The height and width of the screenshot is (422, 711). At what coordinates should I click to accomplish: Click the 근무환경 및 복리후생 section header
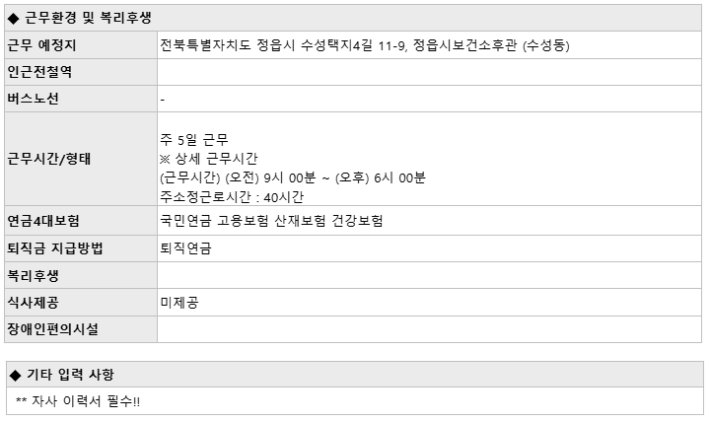[353, 18]
